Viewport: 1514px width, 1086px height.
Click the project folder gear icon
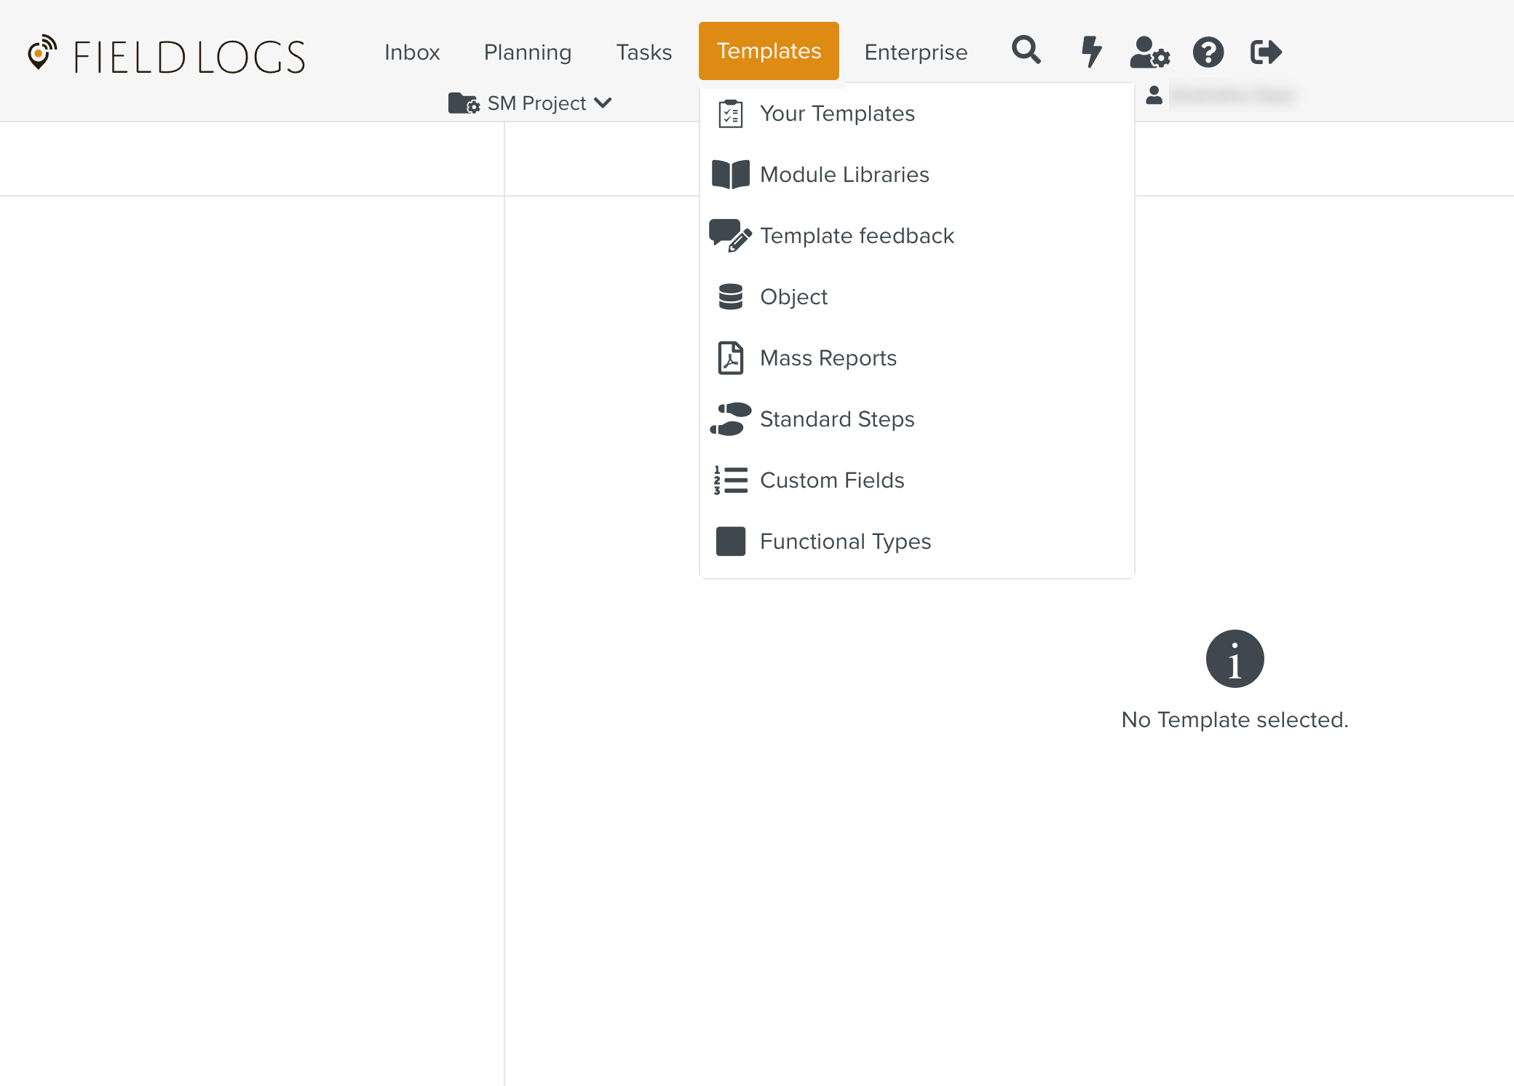[464, 103]
